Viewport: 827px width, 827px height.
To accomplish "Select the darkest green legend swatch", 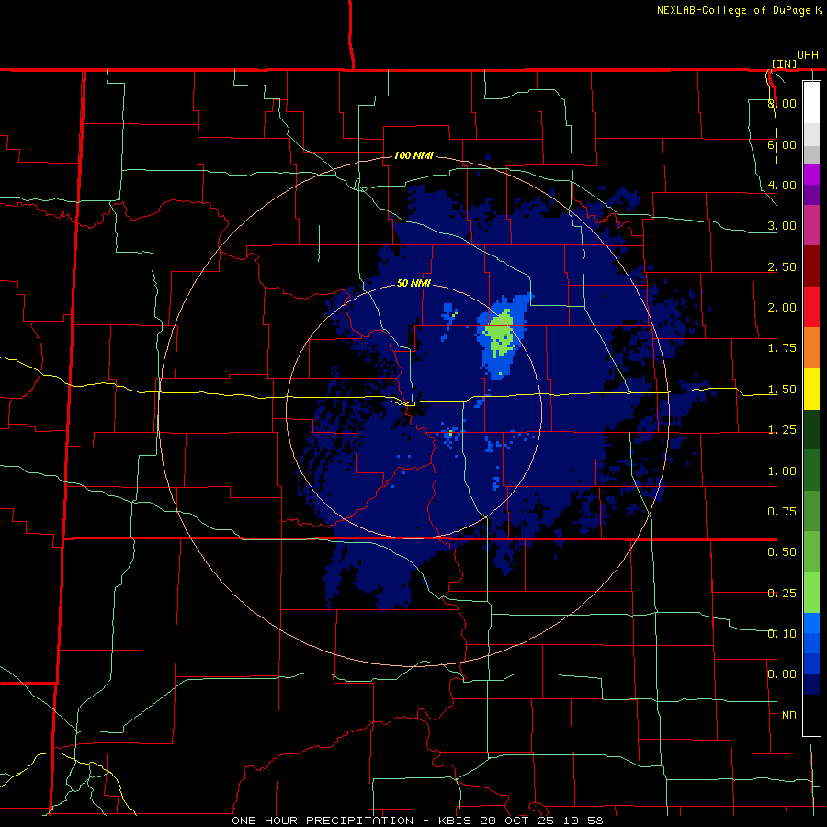I will click(811, 429).
